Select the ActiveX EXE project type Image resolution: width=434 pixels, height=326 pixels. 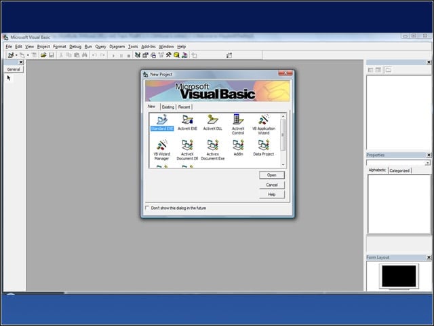(x=187, y=122)
